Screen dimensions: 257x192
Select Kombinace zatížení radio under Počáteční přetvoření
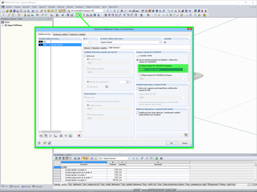[88, 69]
